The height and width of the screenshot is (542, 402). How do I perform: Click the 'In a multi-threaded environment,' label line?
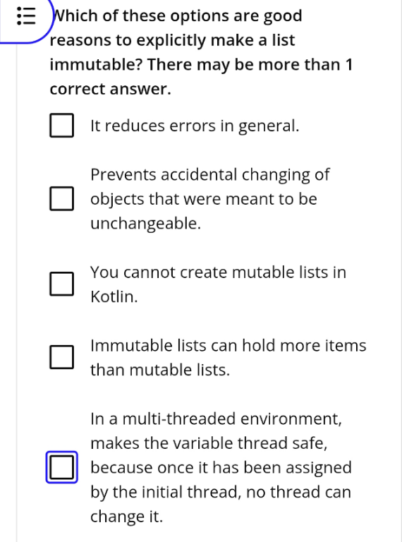(217, 419)
